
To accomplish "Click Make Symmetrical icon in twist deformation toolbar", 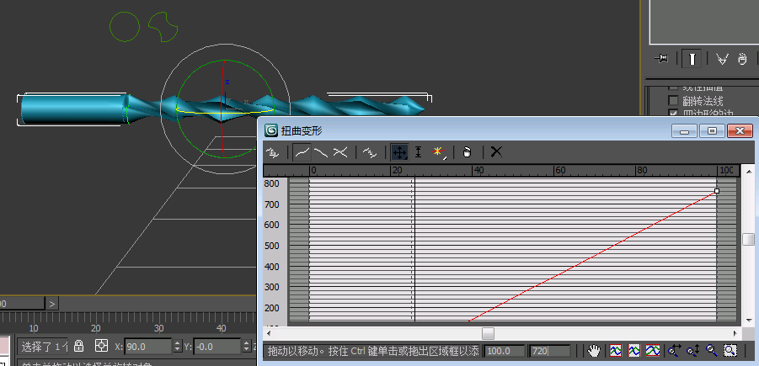I will click(x=273, y=152).
